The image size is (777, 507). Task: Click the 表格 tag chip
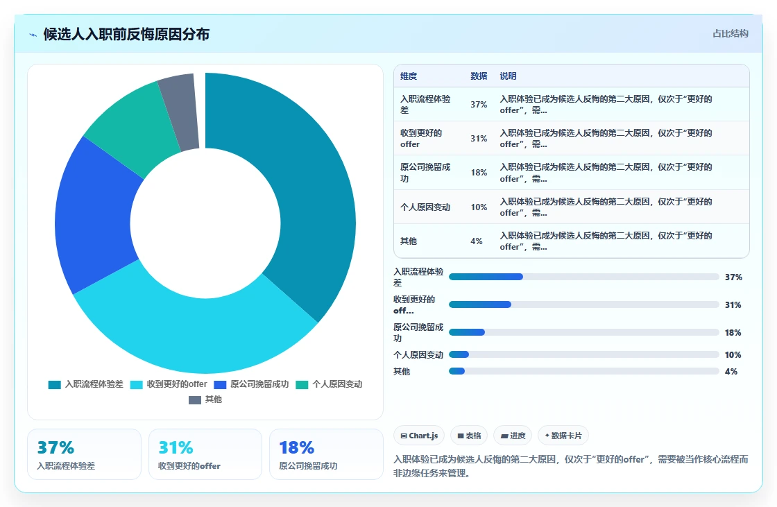469,436
